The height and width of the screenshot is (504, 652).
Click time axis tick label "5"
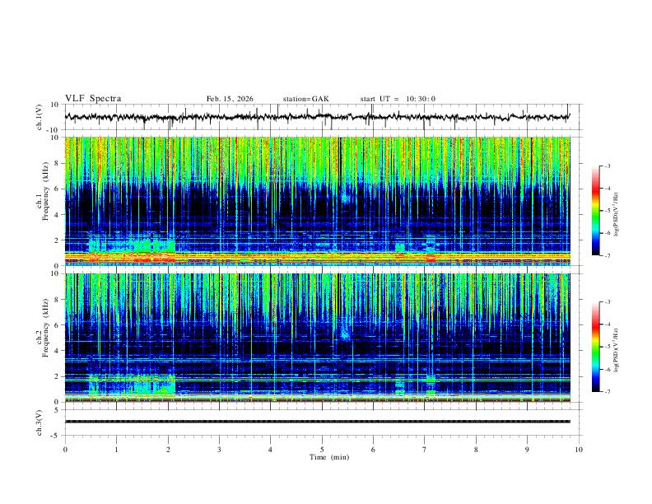coord(322,450)
